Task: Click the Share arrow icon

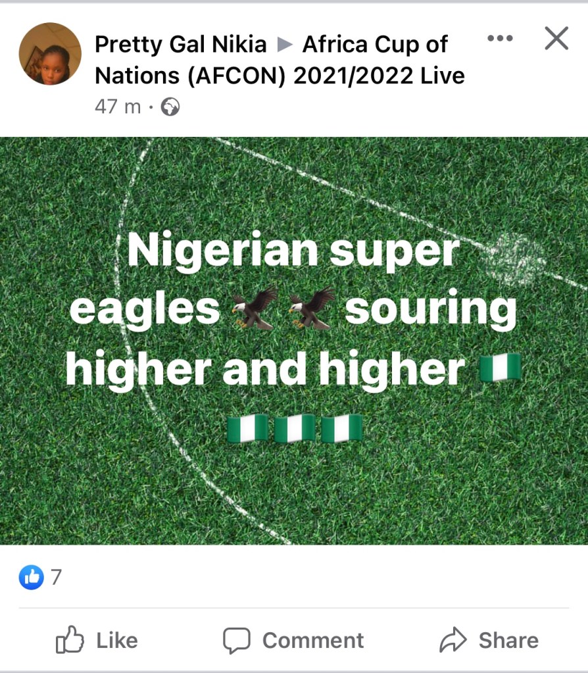Action: click(453, 639)
